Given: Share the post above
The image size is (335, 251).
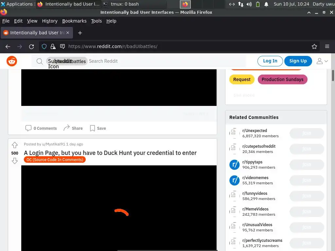Looking at the screenshot, I should (x=73, y=128).
